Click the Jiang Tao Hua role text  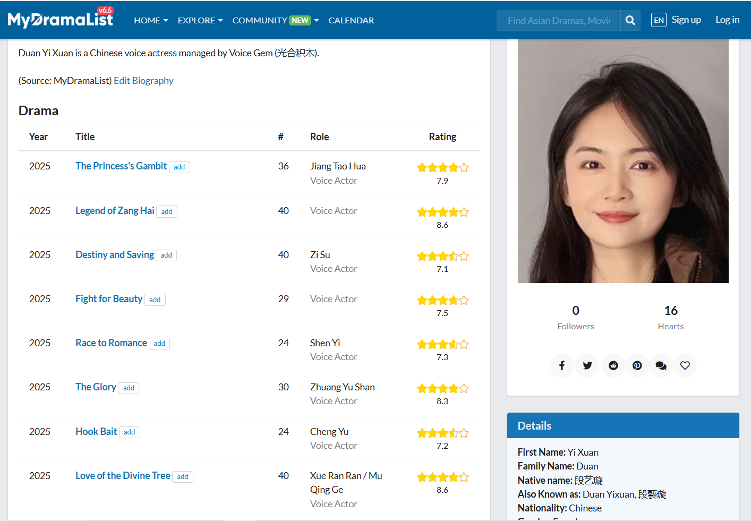coord(338,166)
